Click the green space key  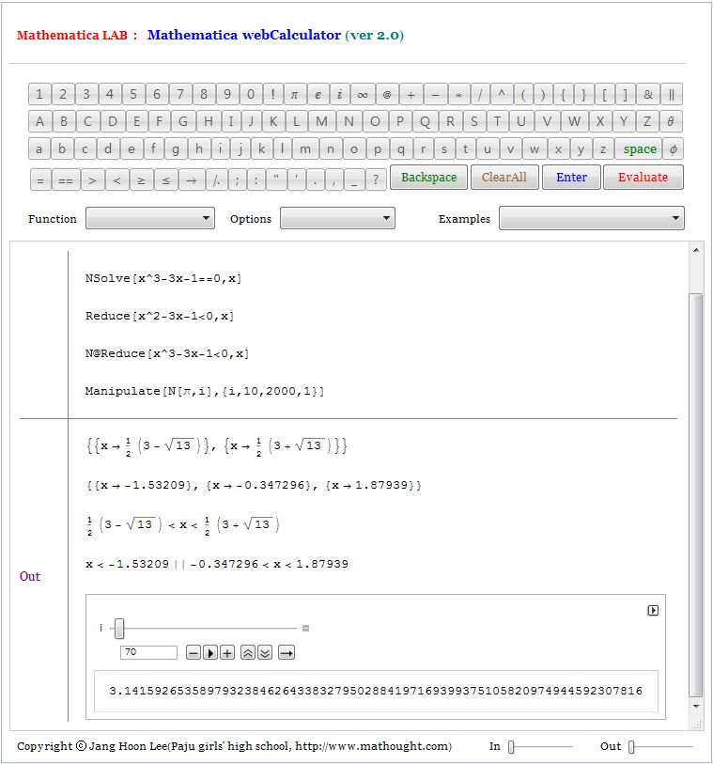(640, 149)
